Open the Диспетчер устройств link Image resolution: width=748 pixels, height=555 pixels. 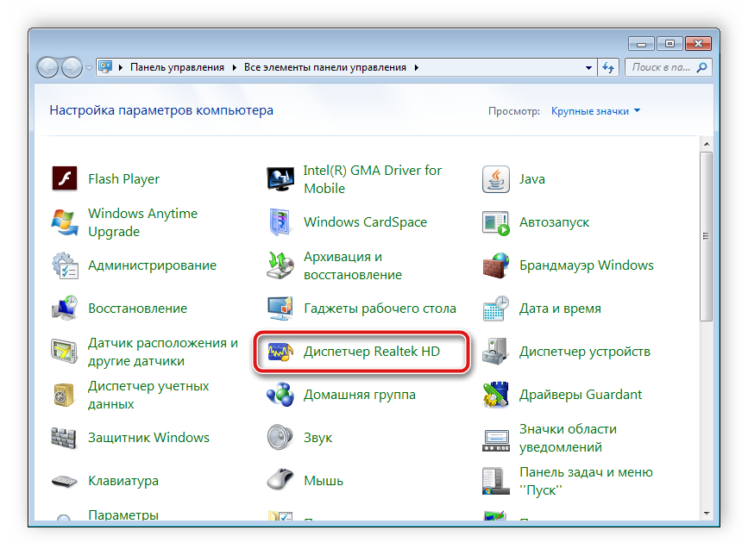click(584, 352)
